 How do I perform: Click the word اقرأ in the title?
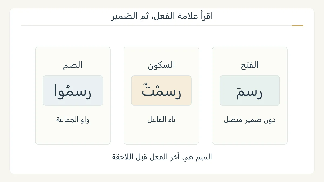[206, 16]
